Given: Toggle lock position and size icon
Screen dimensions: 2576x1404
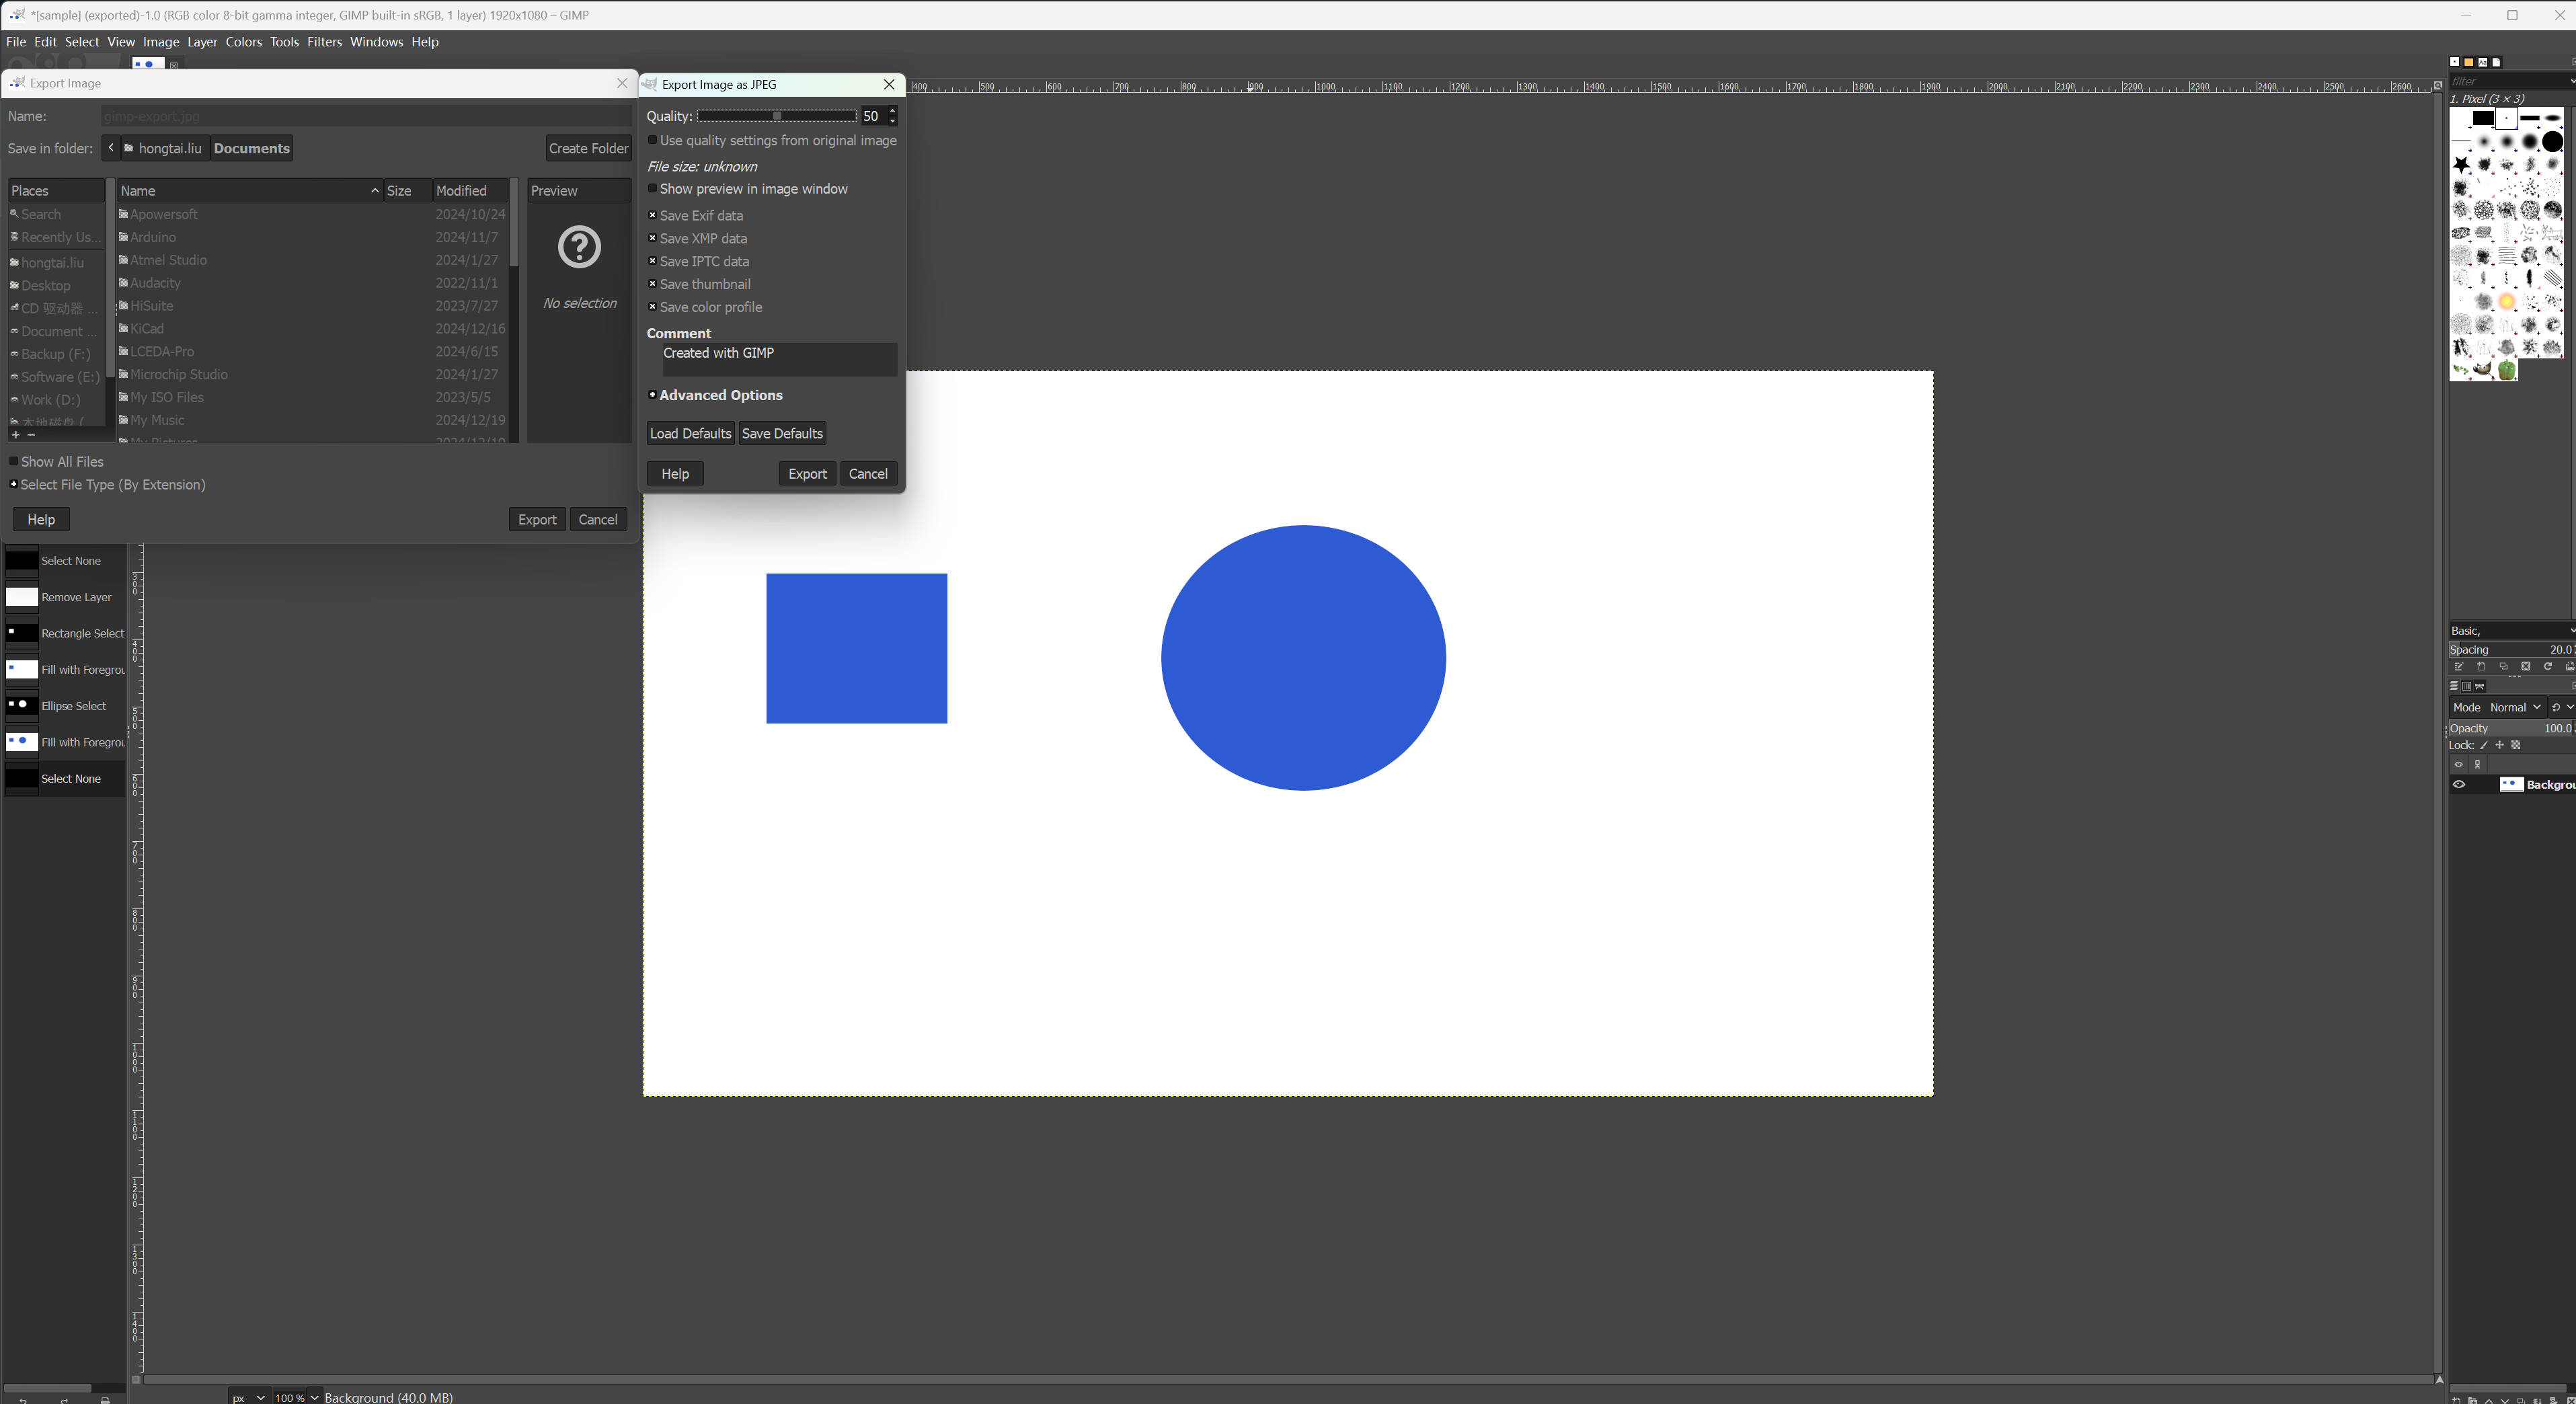Looking at the screenshot, I should pos(2500,745).
